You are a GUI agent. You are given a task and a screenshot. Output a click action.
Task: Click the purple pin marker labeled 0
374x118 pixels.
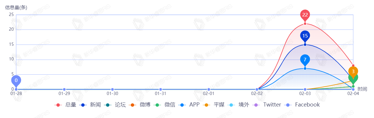pyautogui.click(x=16, y=80)
